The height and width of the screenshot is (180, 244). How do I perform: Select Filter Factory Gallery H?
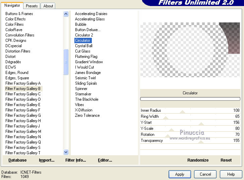pyautogui.click(x=23, y=121)
